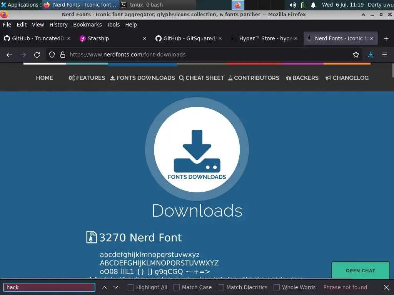394x295 pixels.
Task: Click the large Fonts Downloads circle icon
Action: pyautogui.click(x=197, y=149)
